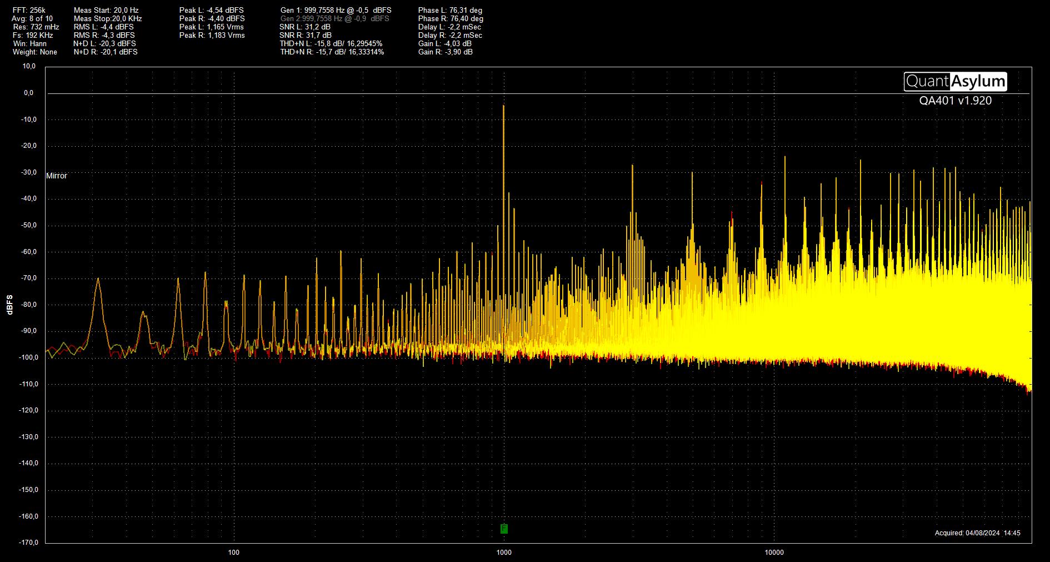Click the 'Phase L: 76,31 deg' readout
Viewport: 1050px width, 562px height.
point(450,10)
